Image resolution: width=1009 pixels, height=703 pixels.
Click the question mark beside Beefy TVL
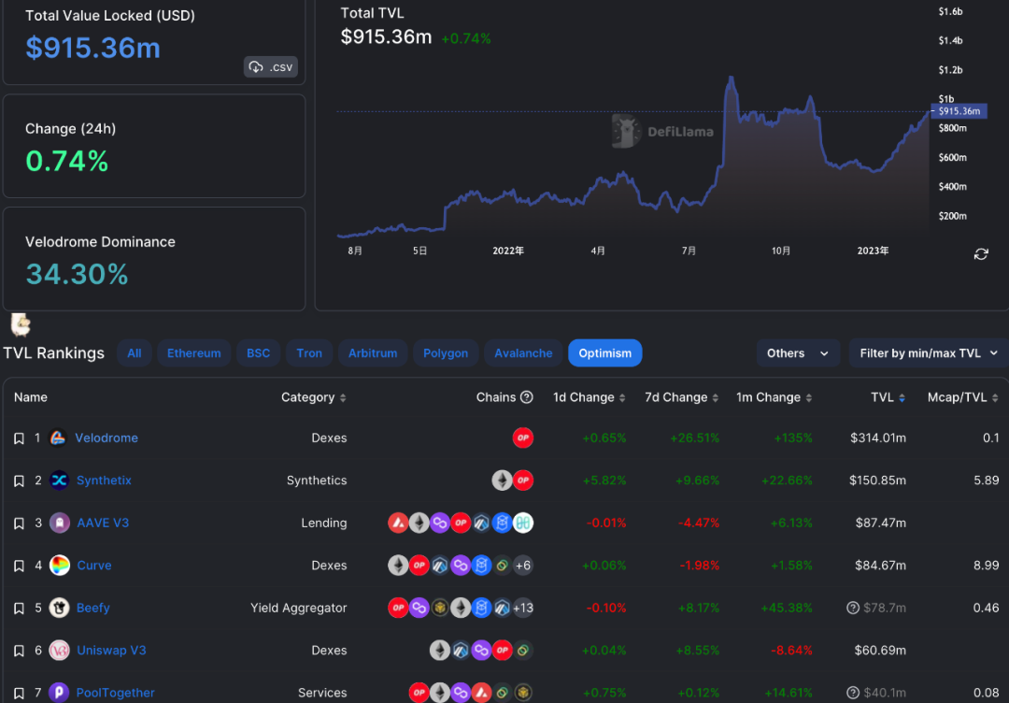click(853, 608)
